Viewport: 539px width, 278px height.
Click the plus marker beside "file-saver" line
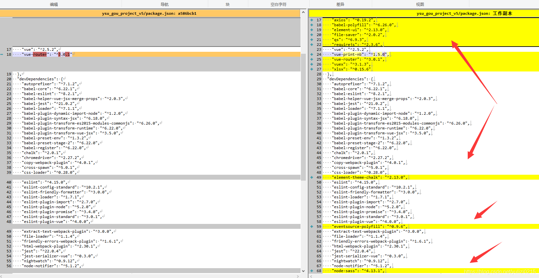tap(312, 35)
